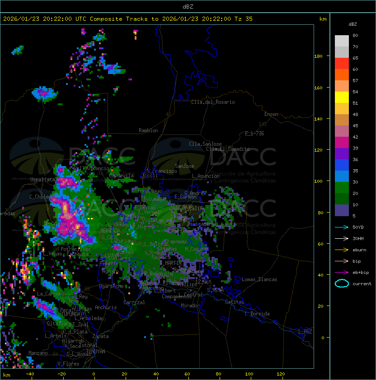Click the 'MENDOZA' city label
This screenshot has width=376, height=380.
pyautogui.click(x=110, y=230)
